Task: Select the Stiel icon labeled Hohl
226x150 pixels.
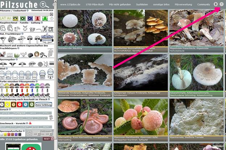Action: click(50, 74)
